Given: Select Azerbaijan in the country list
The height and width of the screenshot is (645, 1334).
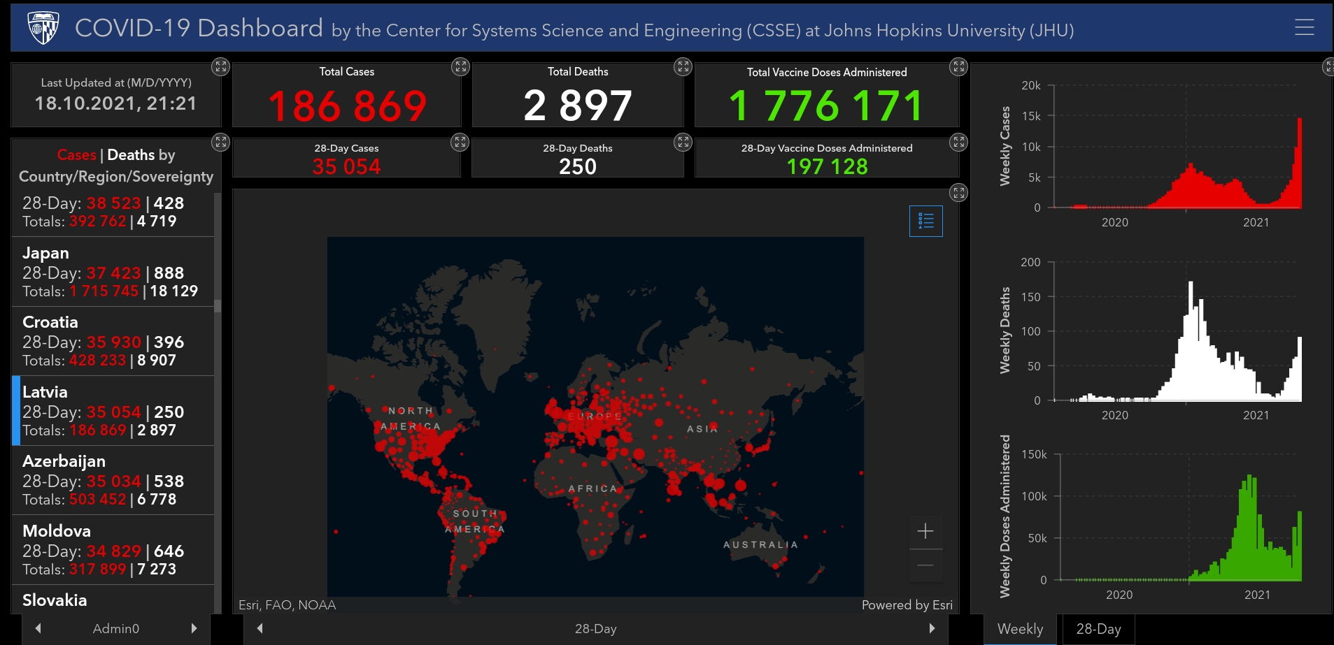Looking at the screenshot, I should [113, 480].
